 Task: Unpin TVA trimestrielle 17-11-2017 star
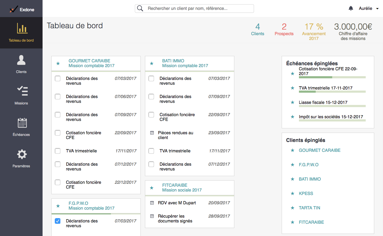tap(293, 88)
